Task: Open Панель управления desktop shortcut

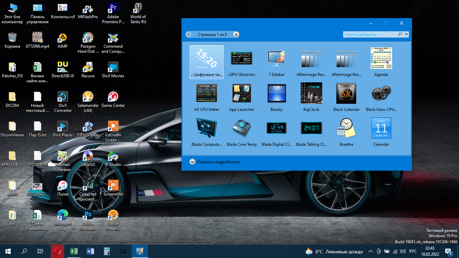Action: click(37, 13)
